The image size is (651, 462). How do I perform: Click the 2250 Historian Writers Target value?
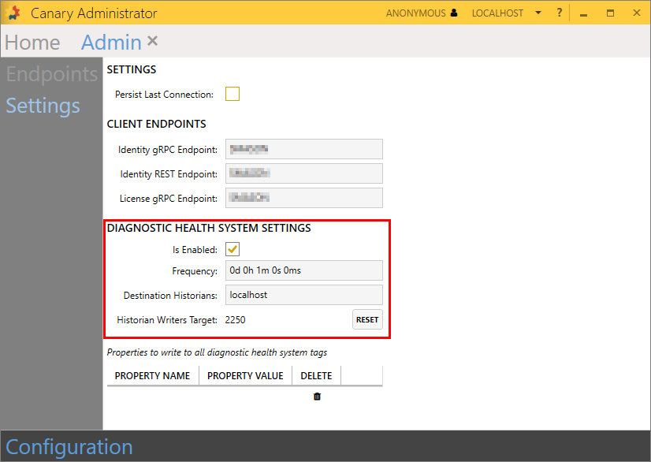tap(235, 320)
